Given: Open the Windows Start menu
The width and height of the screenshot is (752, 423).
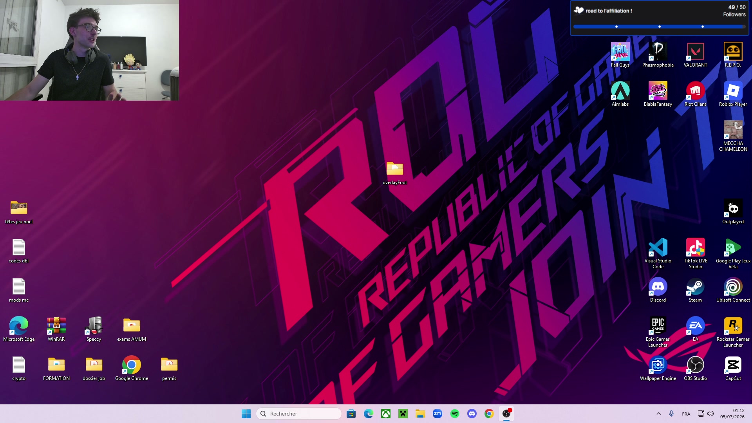Looking at the screenshot, I should click(246, 414).
